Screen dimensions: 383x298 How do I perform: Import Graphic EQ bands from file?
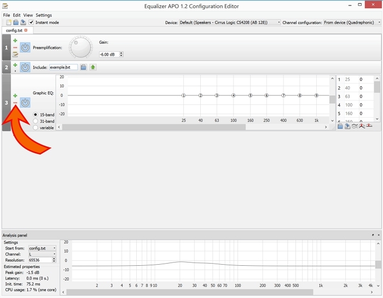coord(340,126)
